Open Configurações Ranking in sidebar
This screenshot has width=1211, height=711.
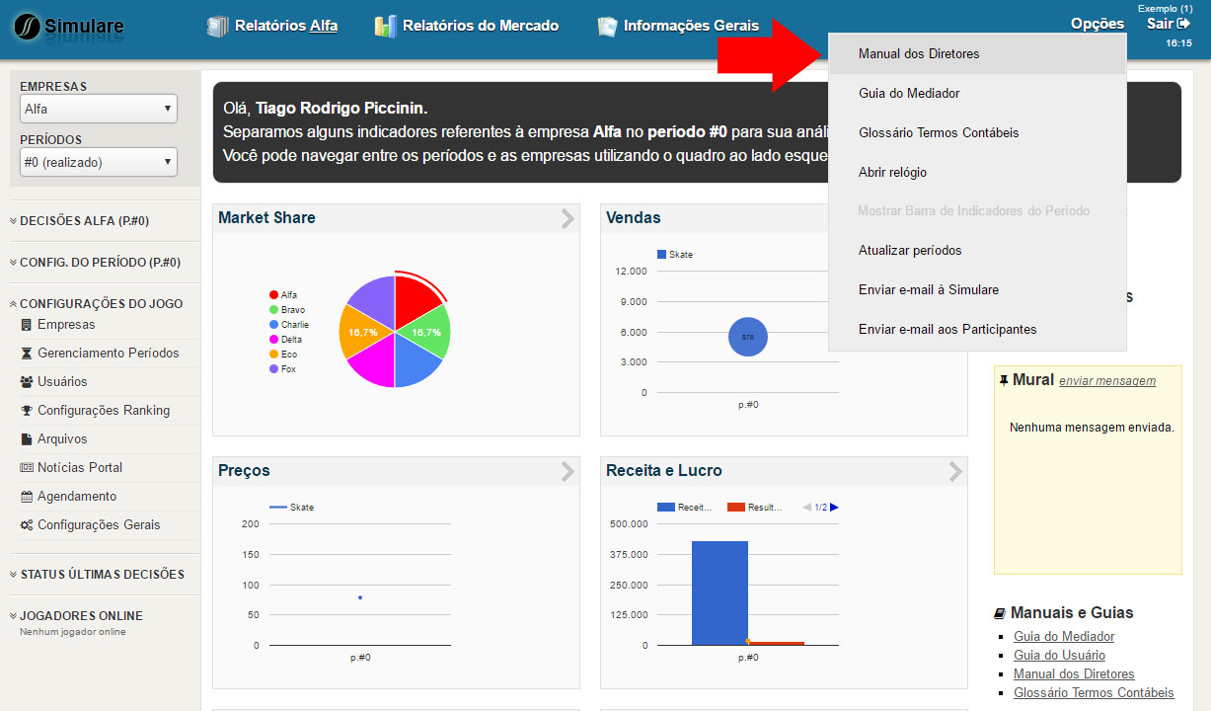tap(104, 411)
